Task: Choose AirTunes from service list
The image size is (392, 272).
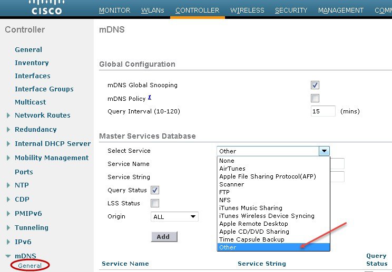Action: (x=273, y=169)
